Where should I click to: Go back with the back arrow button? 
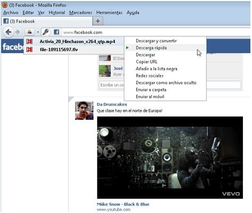pos(8,32)
